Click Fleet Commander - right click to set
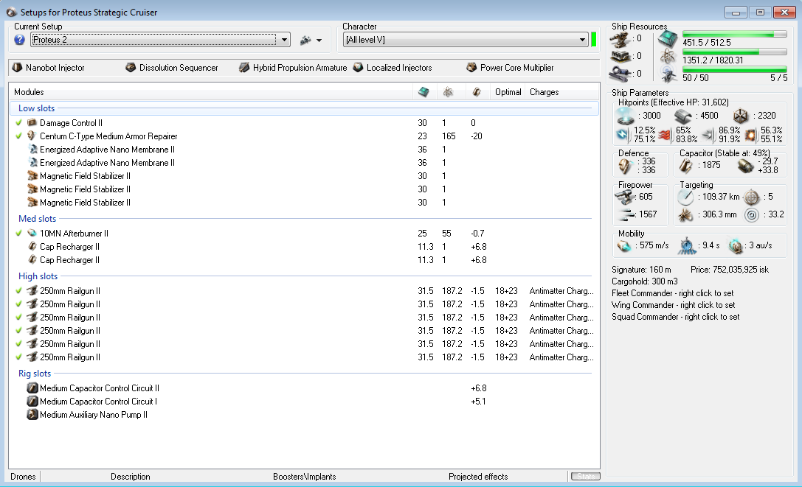The width and height of the screenshot is (802, 487). click(673, 293)
